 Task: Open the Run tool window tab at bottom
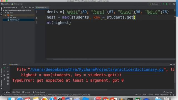(7, 92)
